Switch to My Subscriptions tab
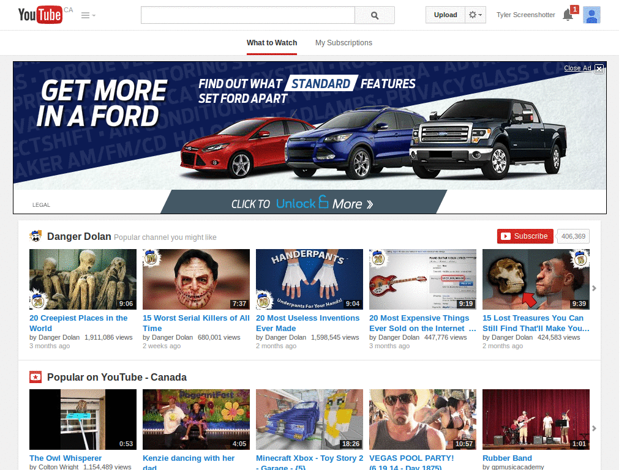 344,43
